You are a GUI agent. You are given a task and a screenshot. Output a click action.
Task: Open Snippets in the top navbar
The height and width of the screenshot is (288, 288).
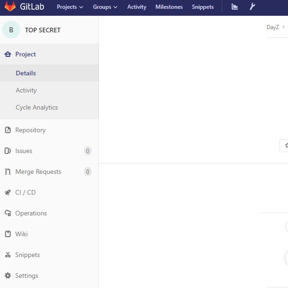pos(202,7)
